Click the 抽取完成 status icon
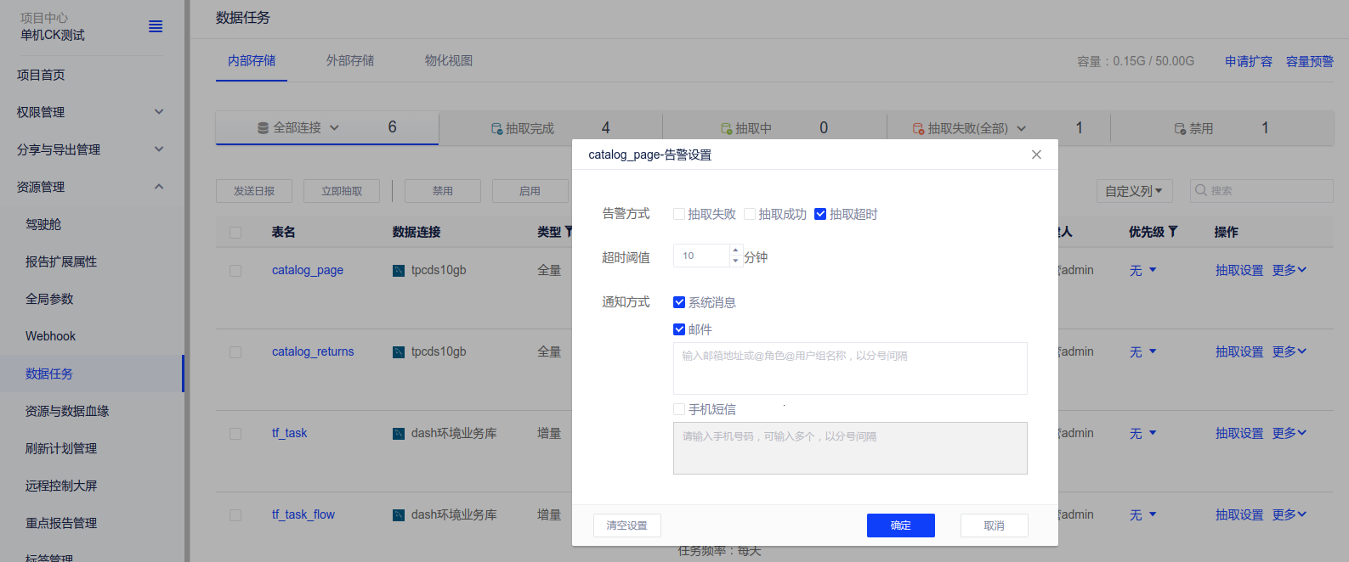 [496, 129]
